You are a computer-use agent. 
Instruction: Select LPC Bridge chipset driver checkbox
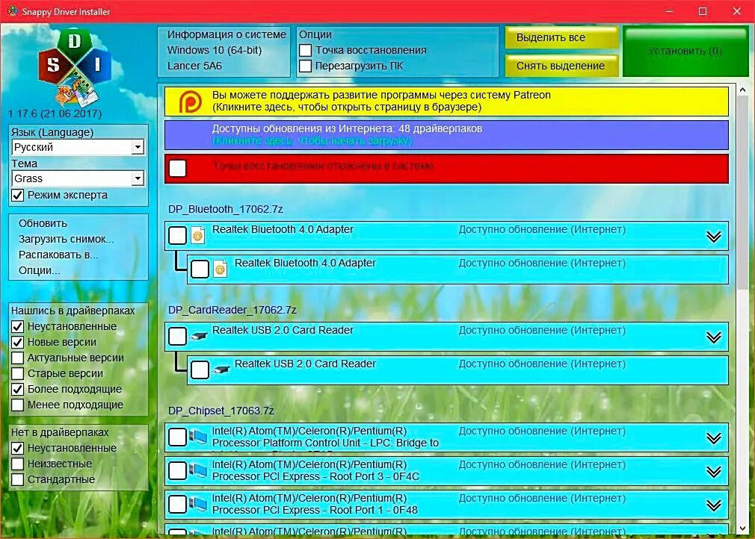[x=178, y=437]
